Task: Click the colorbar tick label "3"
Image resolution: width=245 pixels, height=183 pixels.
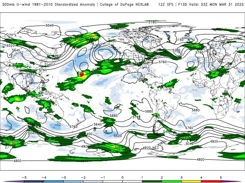Action: [181, 178]
